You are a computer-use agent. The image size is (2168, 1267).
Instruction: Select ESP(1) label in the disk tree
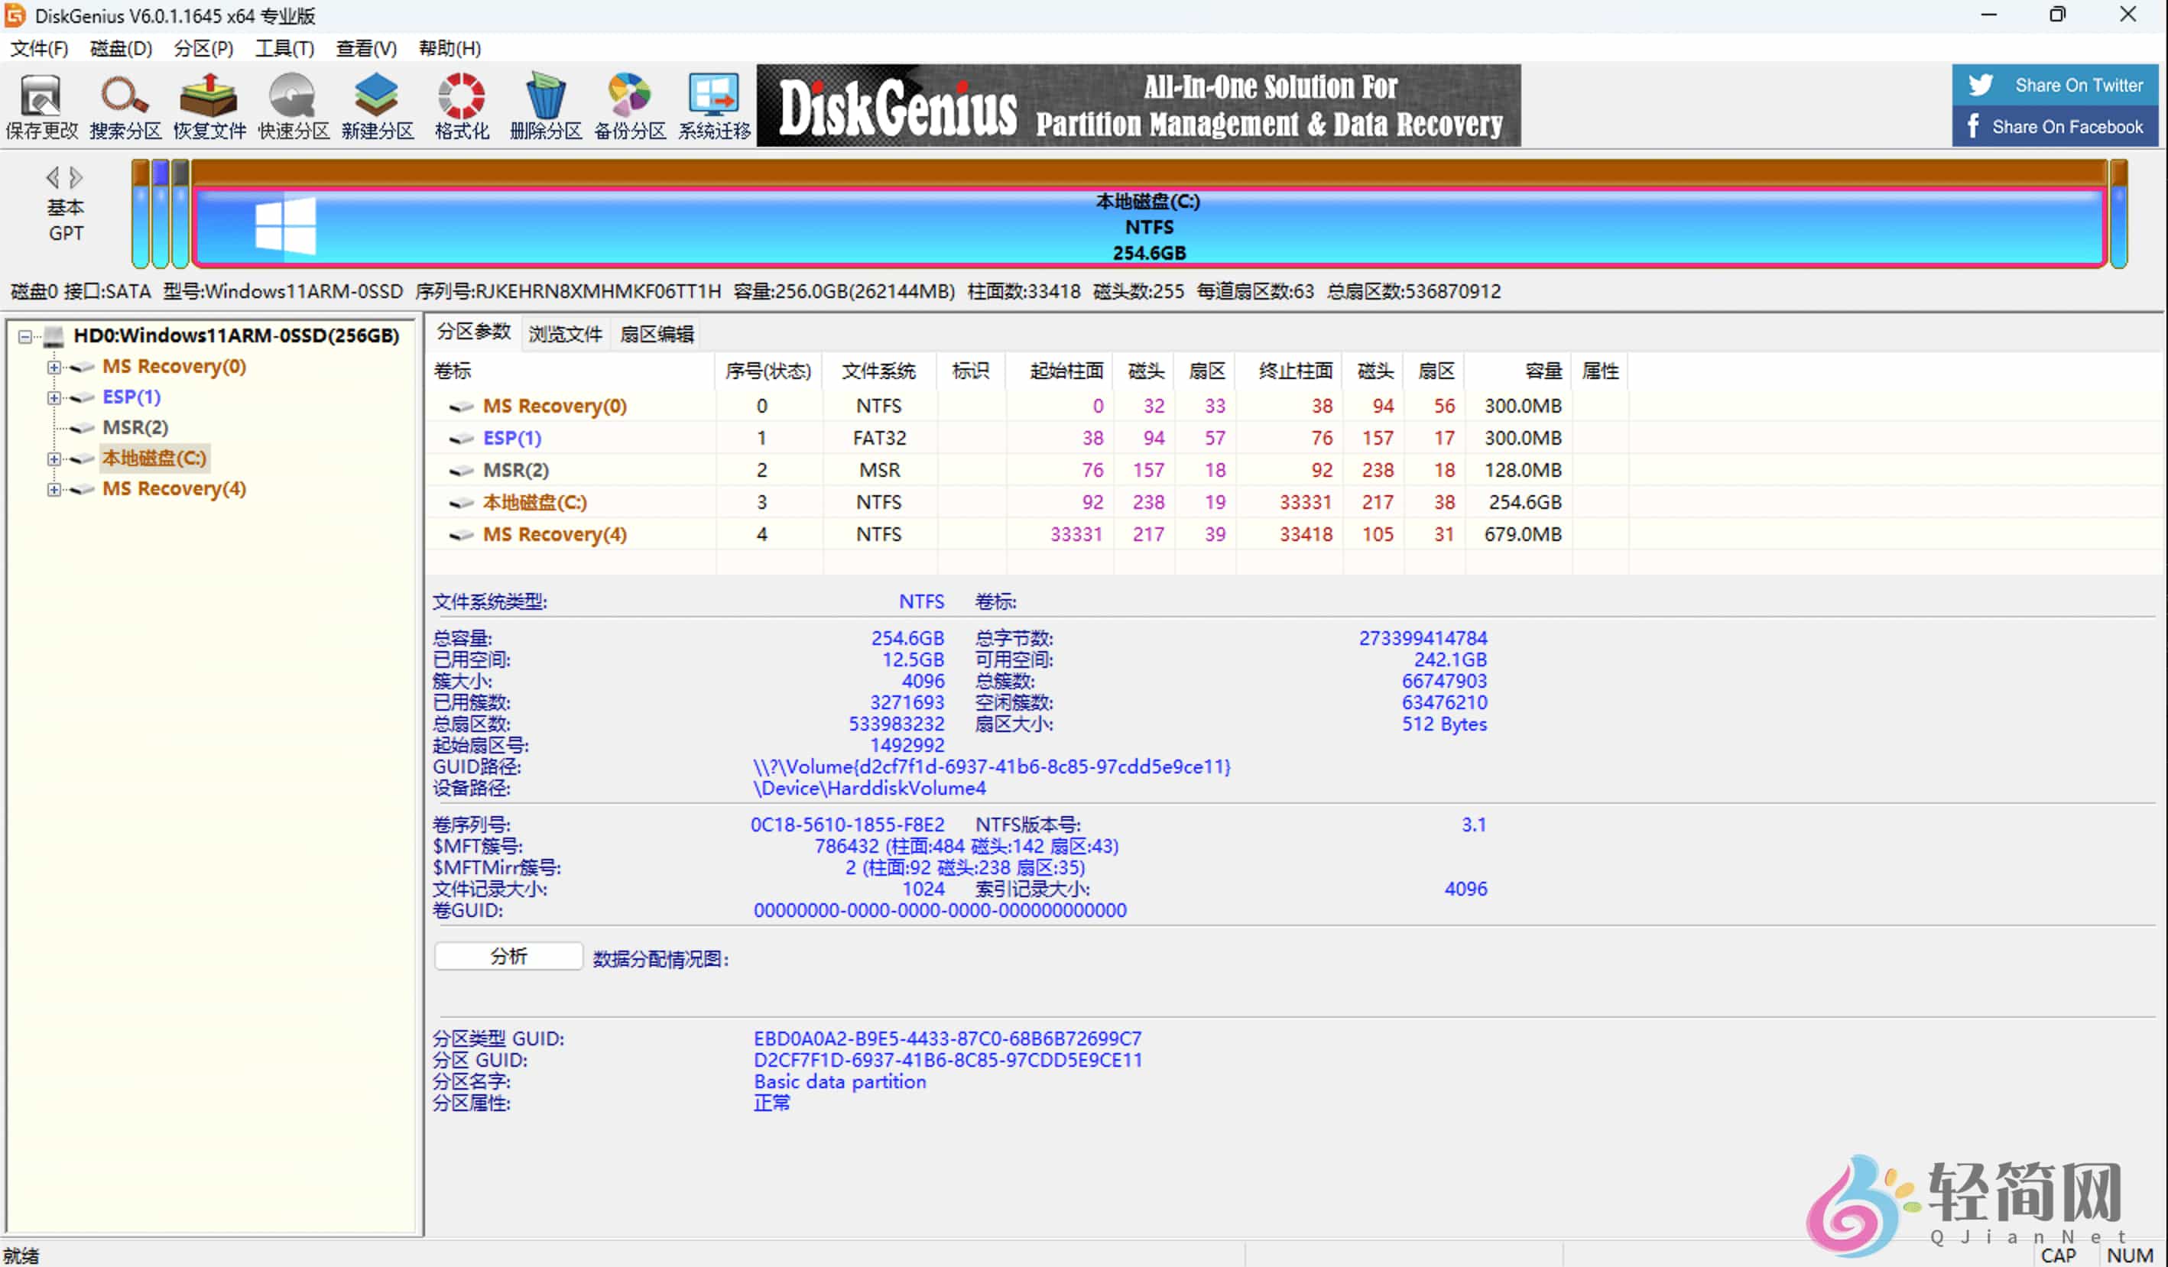point(131,397)
